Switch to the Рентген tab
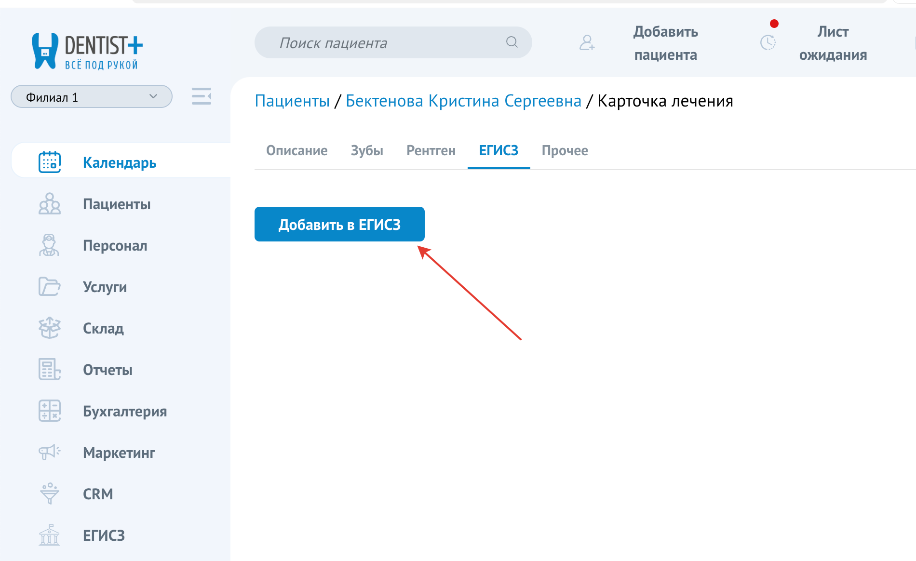Screen dimensions: 916x561 [431, 151]
